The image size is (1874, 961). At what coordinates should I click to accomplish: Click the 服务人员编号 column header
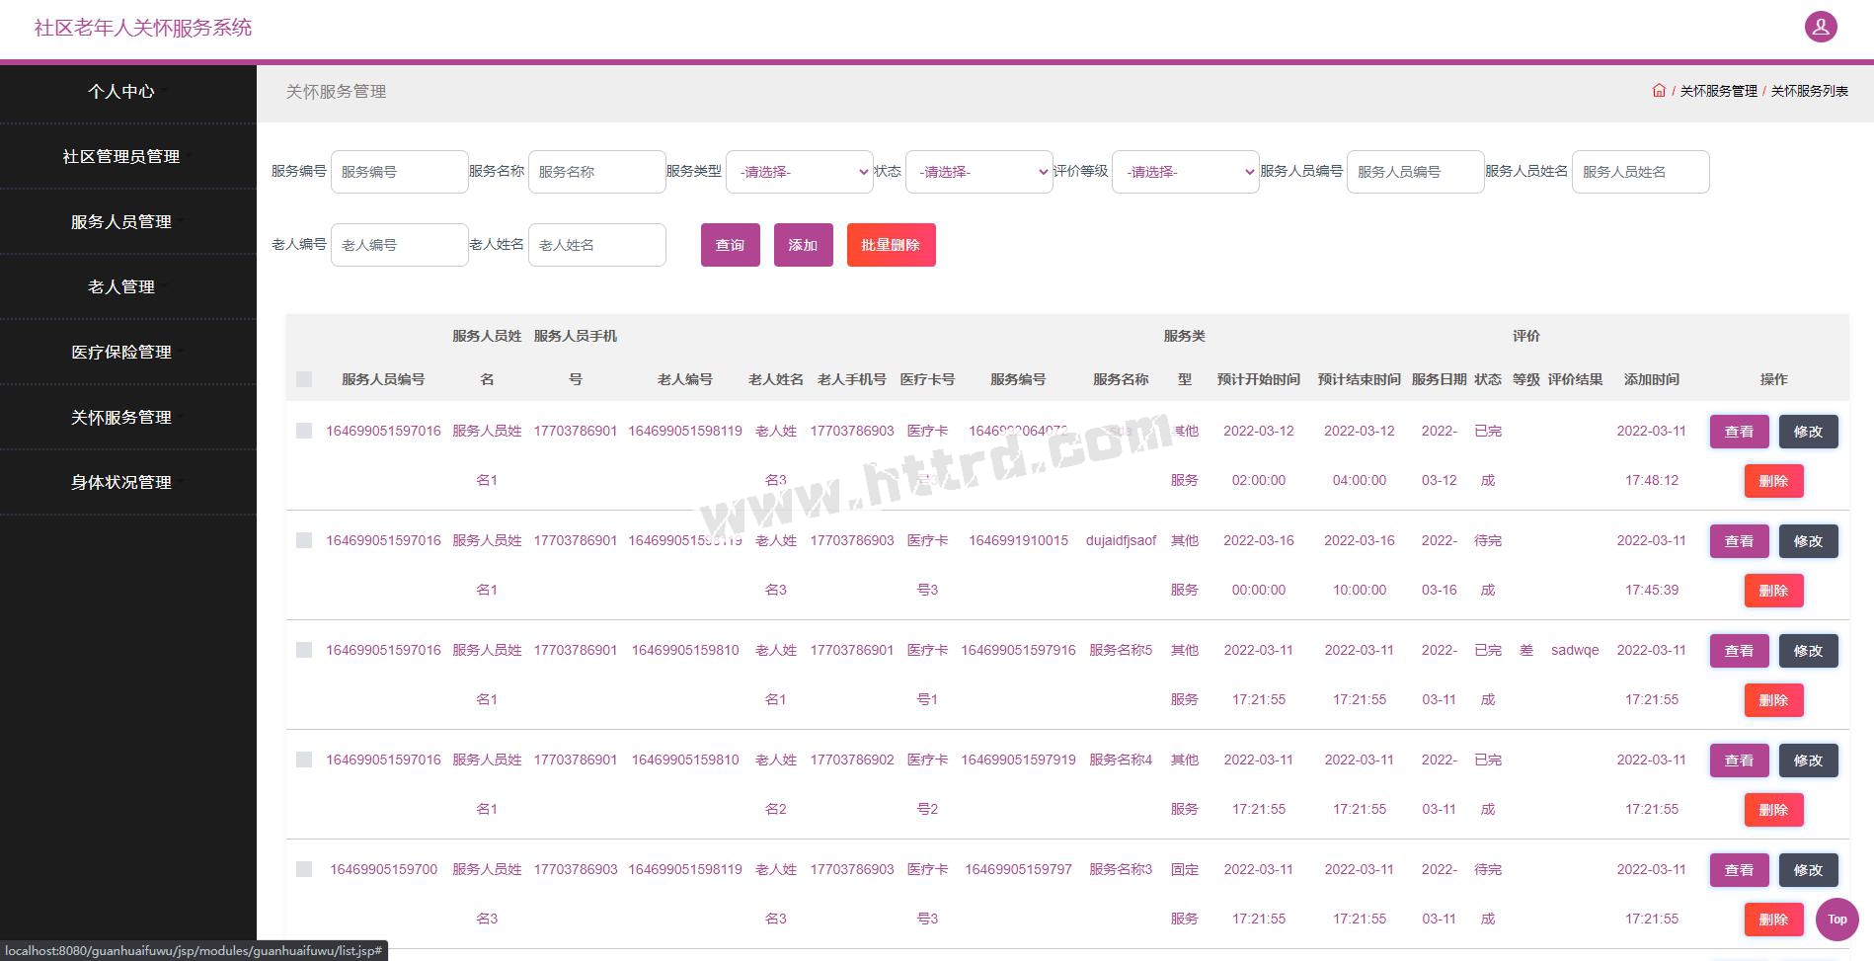(x=384, y=379)
